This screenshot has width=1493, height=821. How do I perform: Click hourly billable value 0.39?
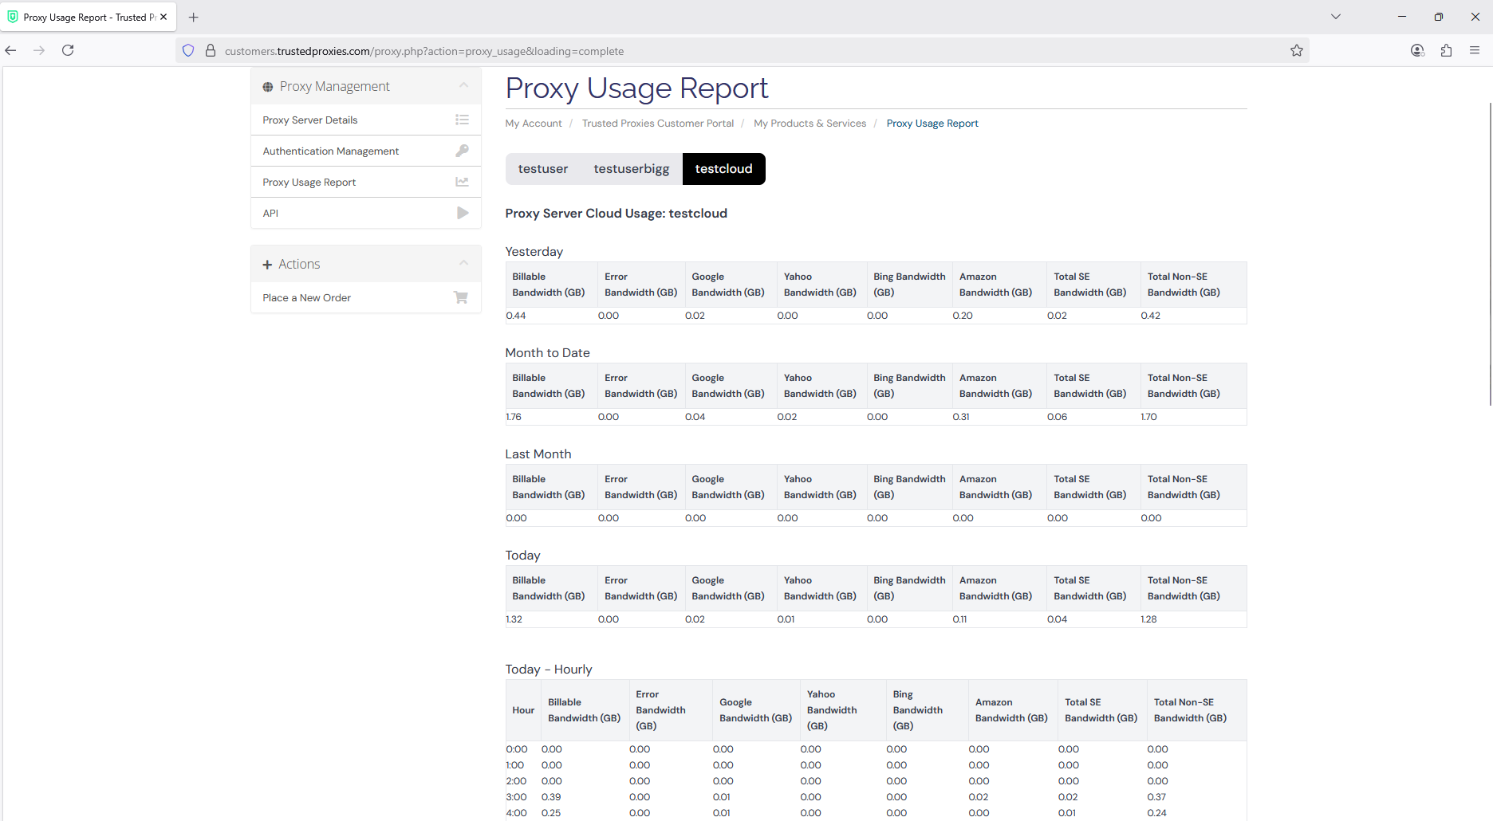pos(551,797)
